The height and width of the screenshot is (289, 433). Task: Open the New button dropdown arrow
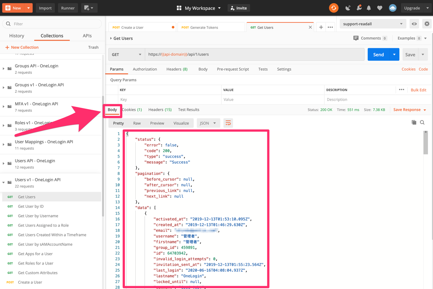(x=28, y=8)
